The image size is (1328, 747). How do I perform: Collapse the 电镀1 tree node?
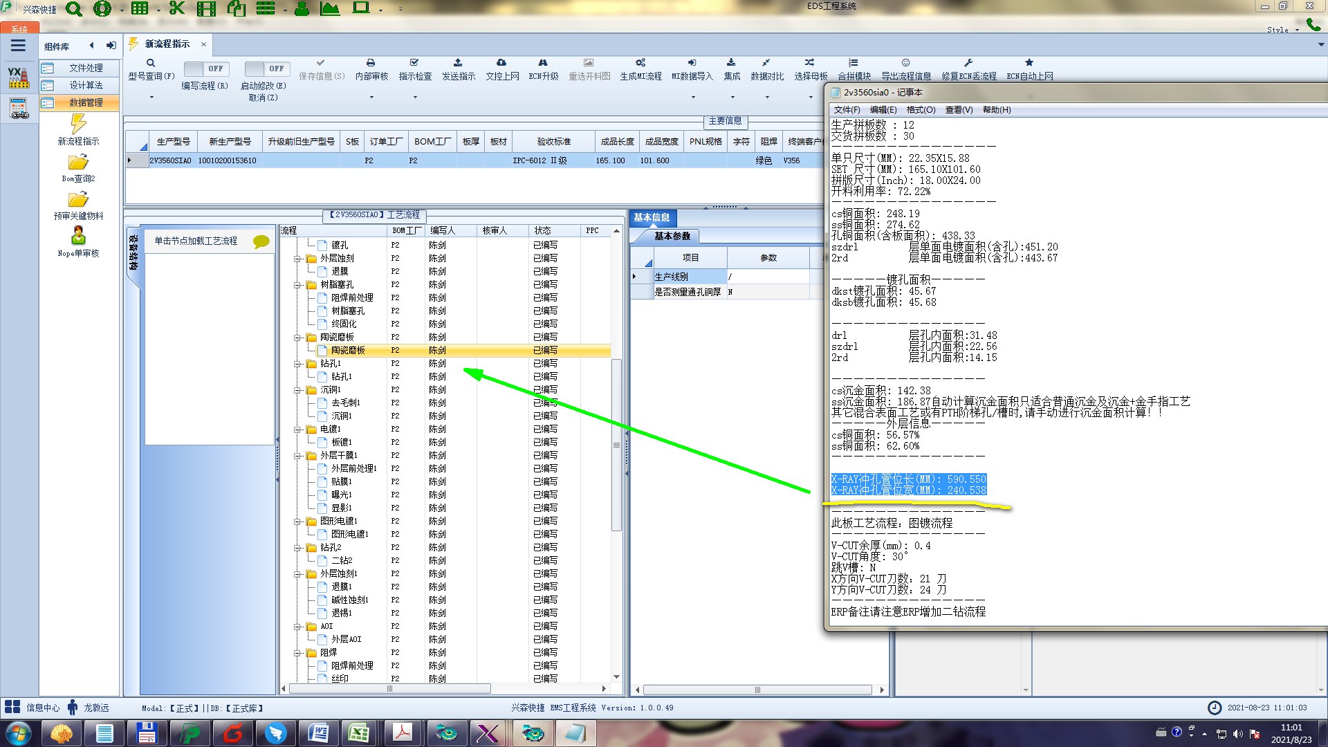pos(297,430)
